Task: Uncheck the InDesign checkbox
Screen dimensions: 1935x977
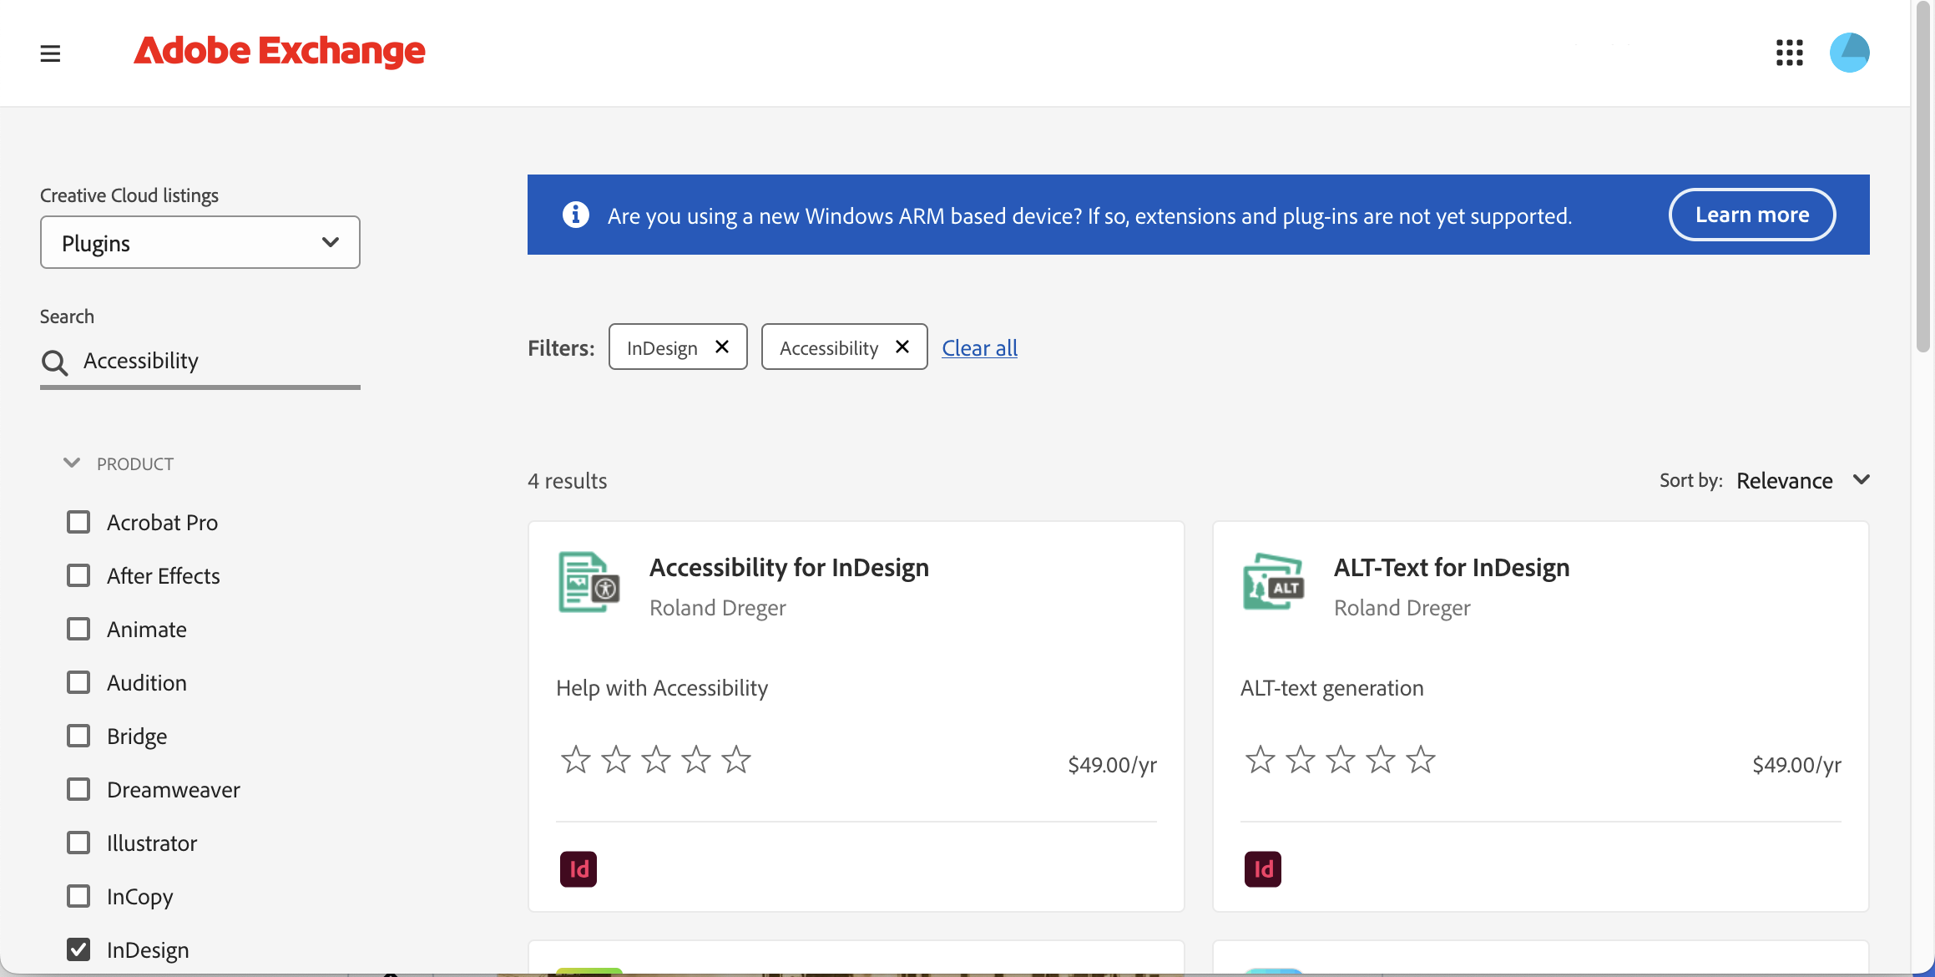Action: pos(78,949)
